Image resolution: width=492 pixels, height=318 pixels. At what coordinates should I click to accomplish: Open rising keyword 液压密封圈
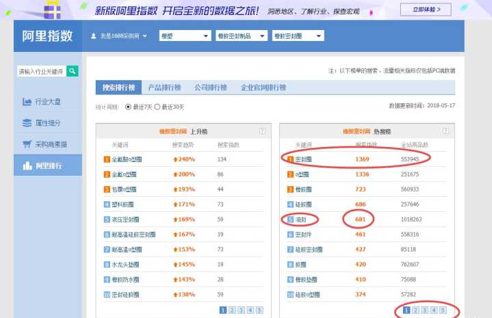coord(125,220)
